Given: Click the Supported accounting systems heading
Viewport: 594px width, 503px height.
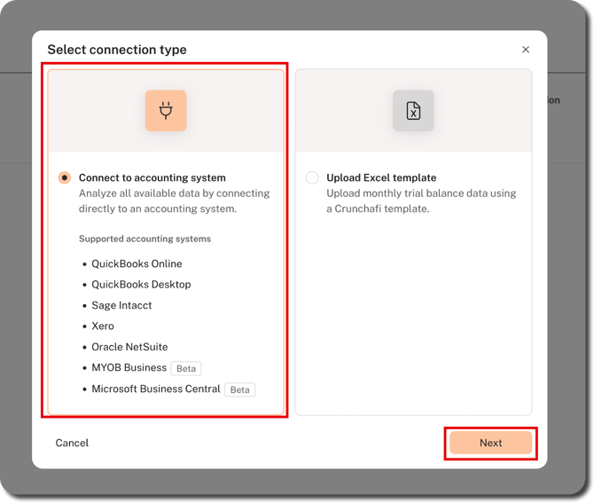Looking at the screenshot, I should point(145,239).
